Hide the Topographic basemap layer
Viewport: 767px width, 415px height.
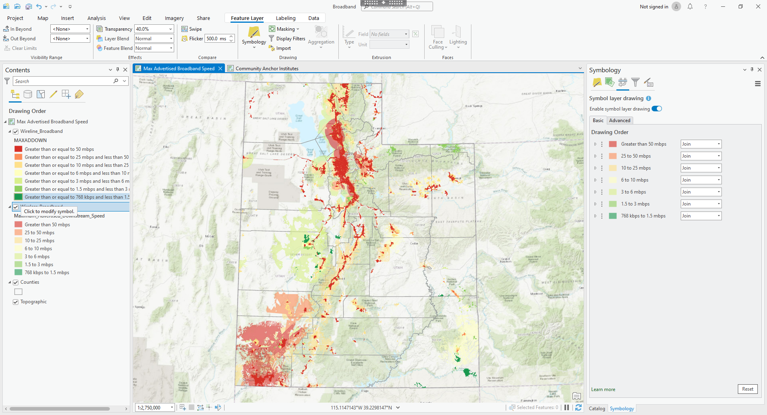tap(16, 302)
